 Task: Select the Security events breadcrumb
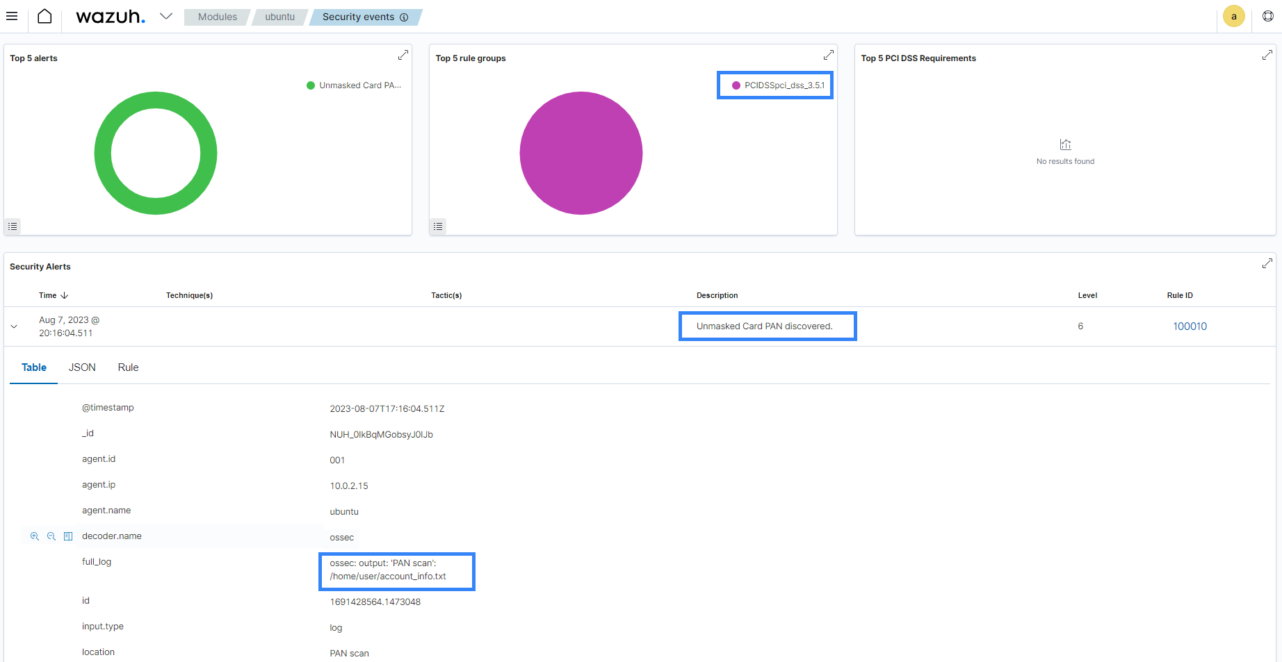pos(358,17)
